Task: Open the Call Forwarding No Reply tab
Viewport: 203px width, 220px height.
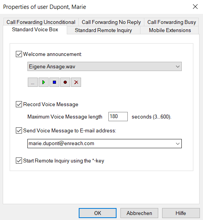Action: pyautogui.click(x=111, y=22)
